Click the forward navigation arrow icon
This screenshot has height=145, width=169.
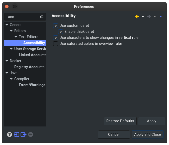tap(149, 17)
